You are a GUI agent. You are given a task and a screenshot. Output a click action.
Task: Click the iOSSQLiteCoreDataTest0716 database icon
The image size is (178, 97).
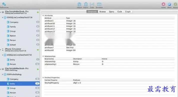coord(5,55)
